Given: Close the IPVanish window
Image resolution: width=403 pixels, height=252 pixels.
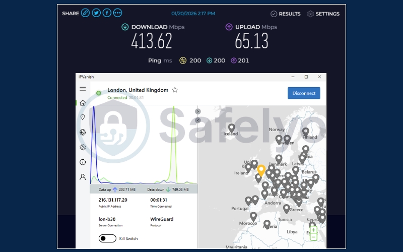Looking at the screenshot, I should 319,77.
